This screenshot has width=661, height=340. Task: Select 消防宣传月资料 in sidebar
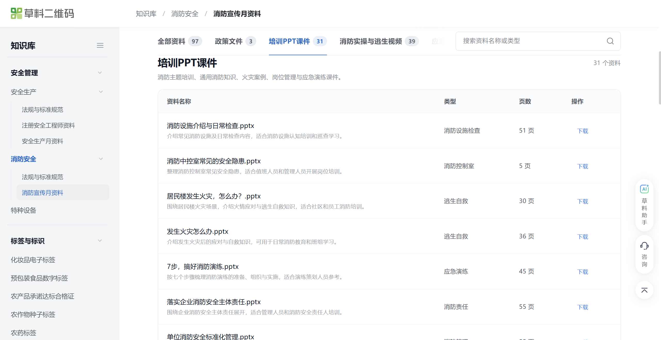pyautogui.click(x=63, y=192)
